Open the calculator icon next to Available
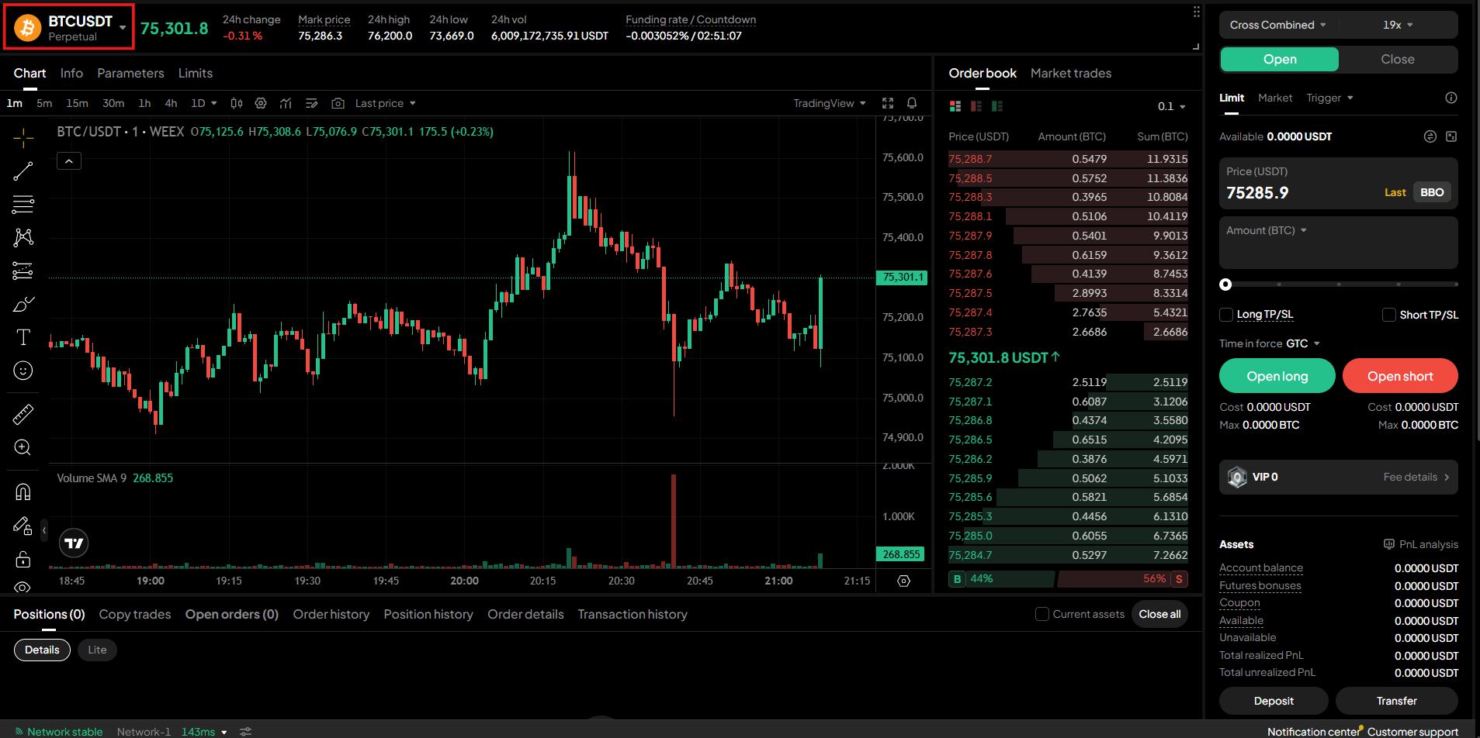The image size is (1480, 738). [x=1451, y=136]
